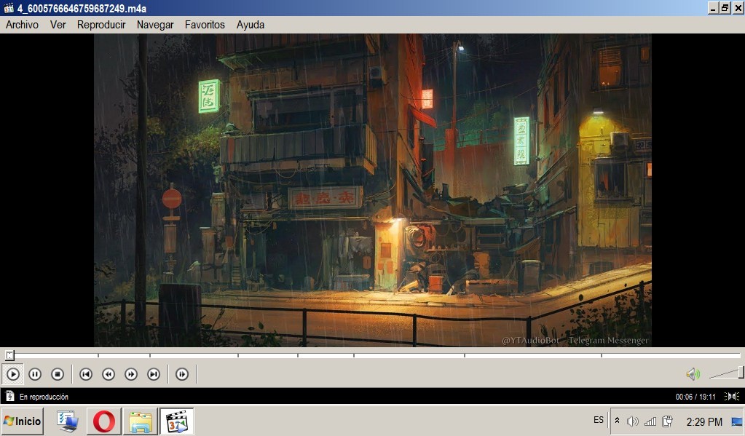The width and height of the screenshot is (745, 436).
Task: Click the power plug tray icon
Action: [668, 421]
